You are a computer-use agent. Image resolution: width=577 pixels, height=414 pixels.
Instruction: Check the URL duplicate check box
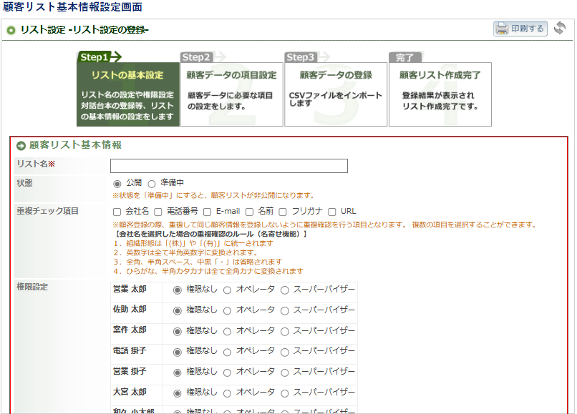(332, 212)
